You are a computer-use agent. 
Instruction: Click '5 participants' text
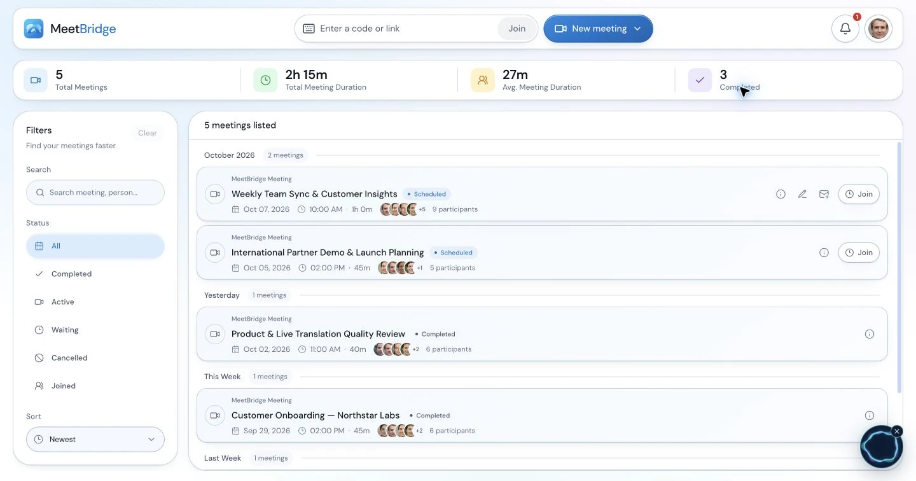(x=452, y=268)
